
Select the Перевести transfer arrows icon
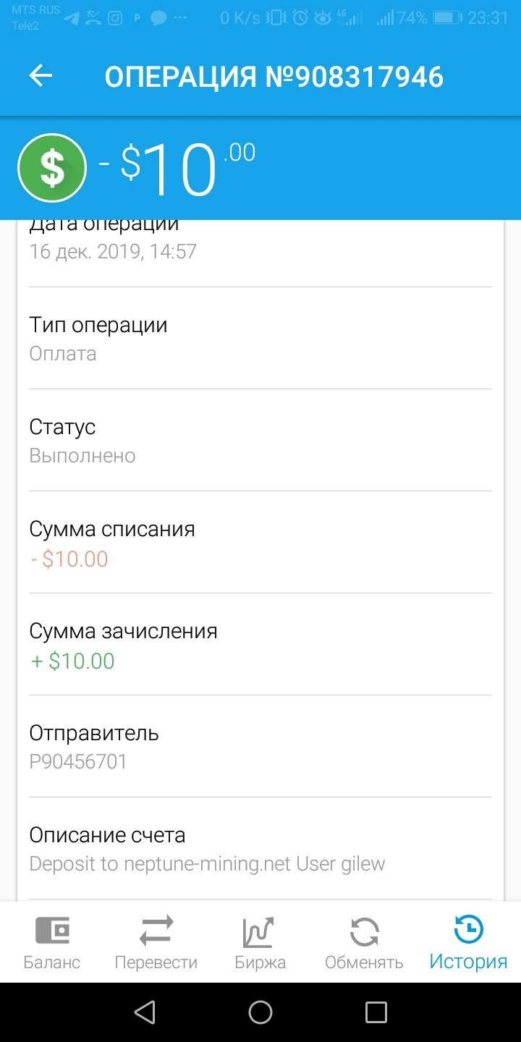(x=156, y=931)
